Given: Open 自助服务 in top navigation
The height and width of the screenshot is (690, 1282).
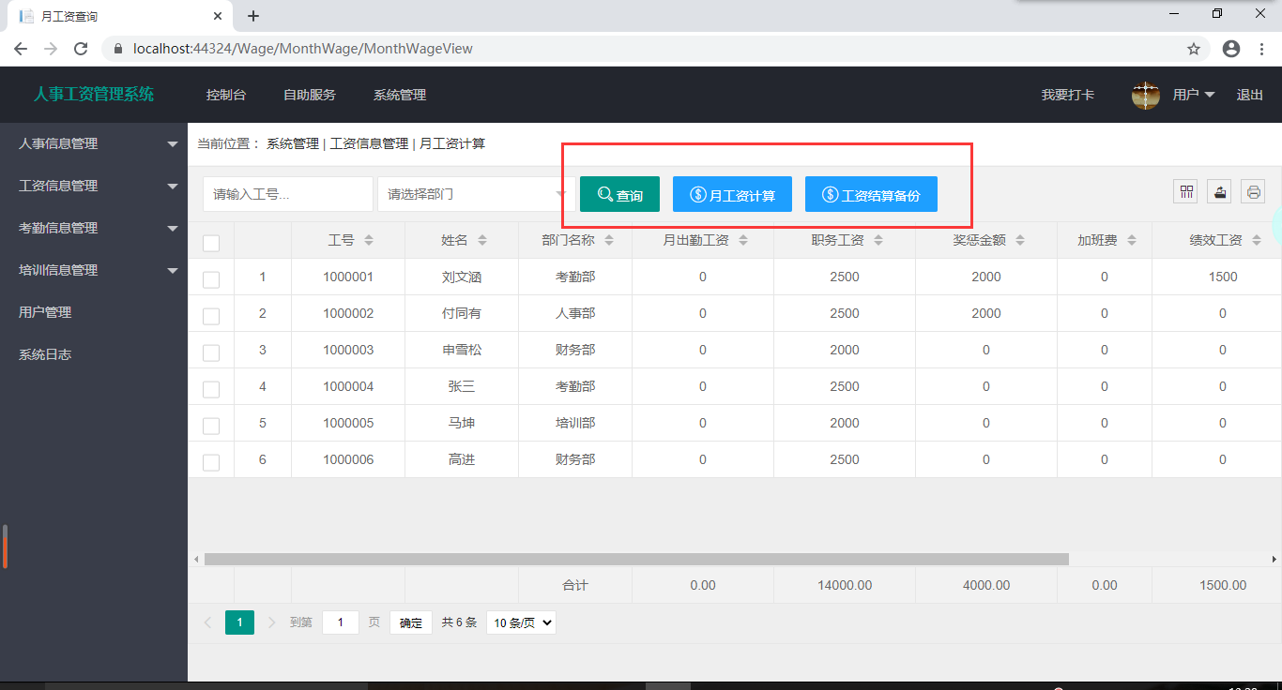Looking at the screenshot, I should 310,95.
